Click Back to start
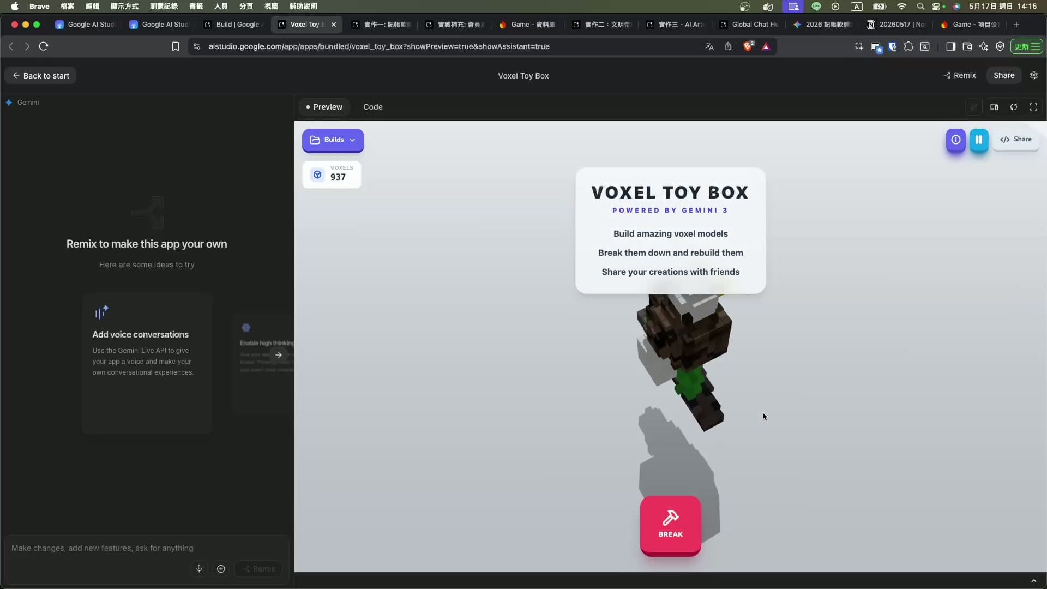Screen dimensions: 1047x589 41,76
